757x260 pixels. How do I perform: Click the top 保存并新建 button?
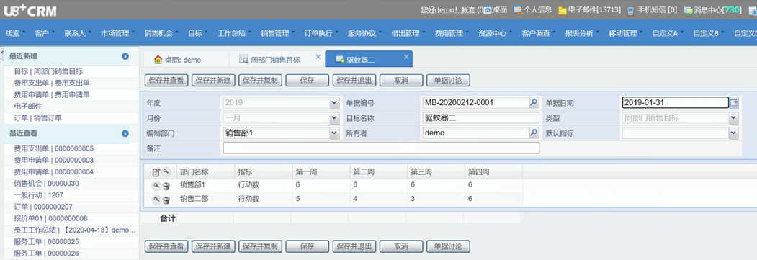click(213, 81)
